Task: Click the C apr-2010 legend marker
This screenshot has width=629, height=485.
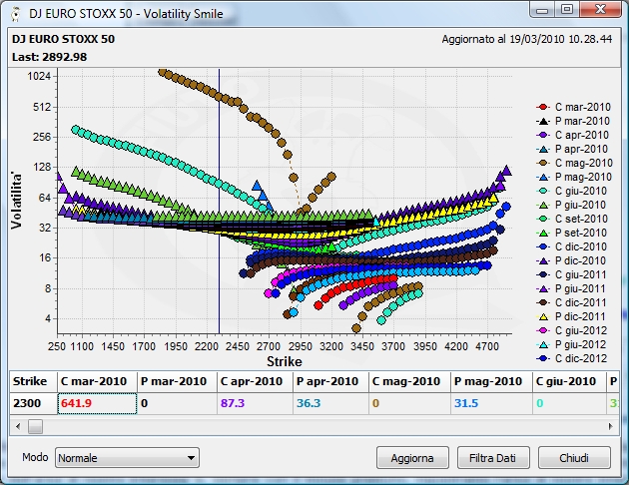Action: click(x=543, y=135)
